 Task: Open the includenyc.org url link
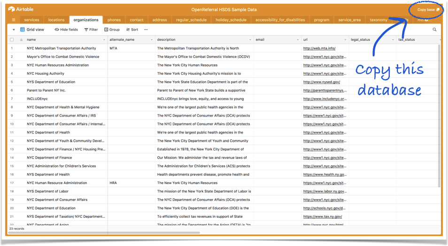click(x=325, y=99)
